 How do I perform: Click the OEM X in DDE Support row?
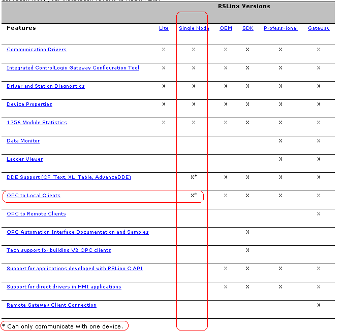[x=226, y=177]
